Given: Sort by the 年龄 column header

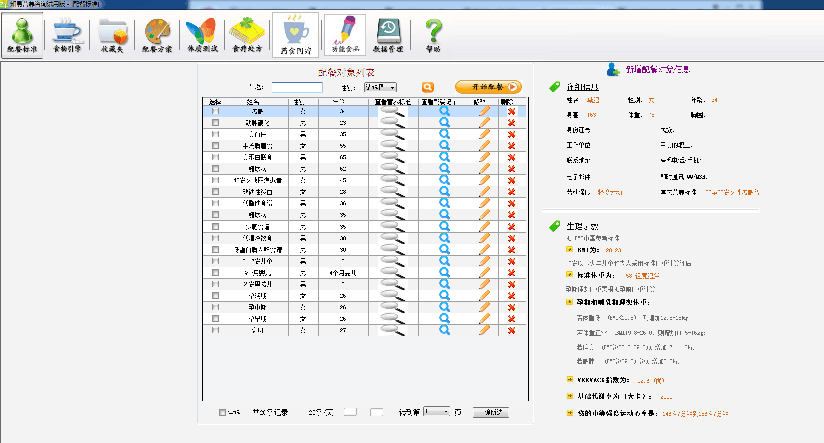Looking at the screenshot, I should (x=339, y=102).
